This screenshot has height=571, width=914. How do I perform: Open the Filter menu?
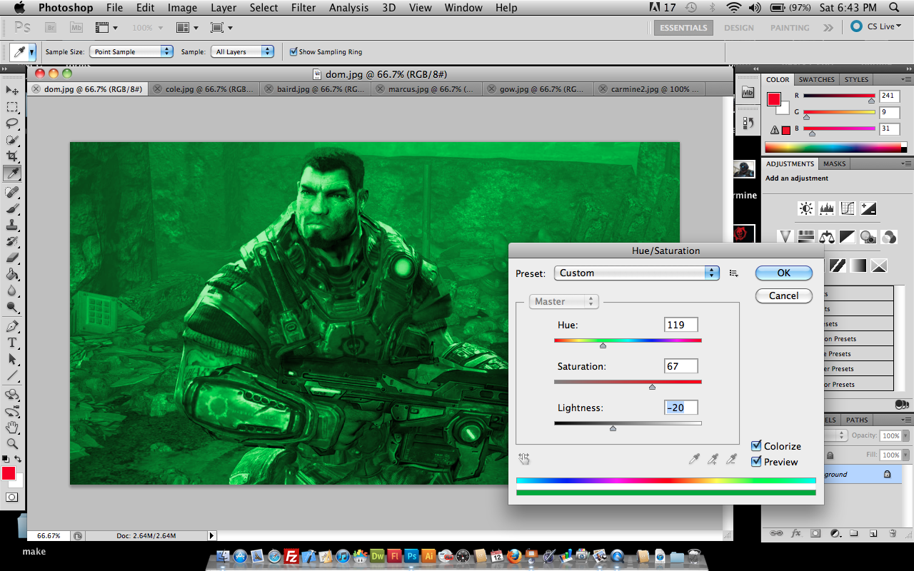pos(303,8)
